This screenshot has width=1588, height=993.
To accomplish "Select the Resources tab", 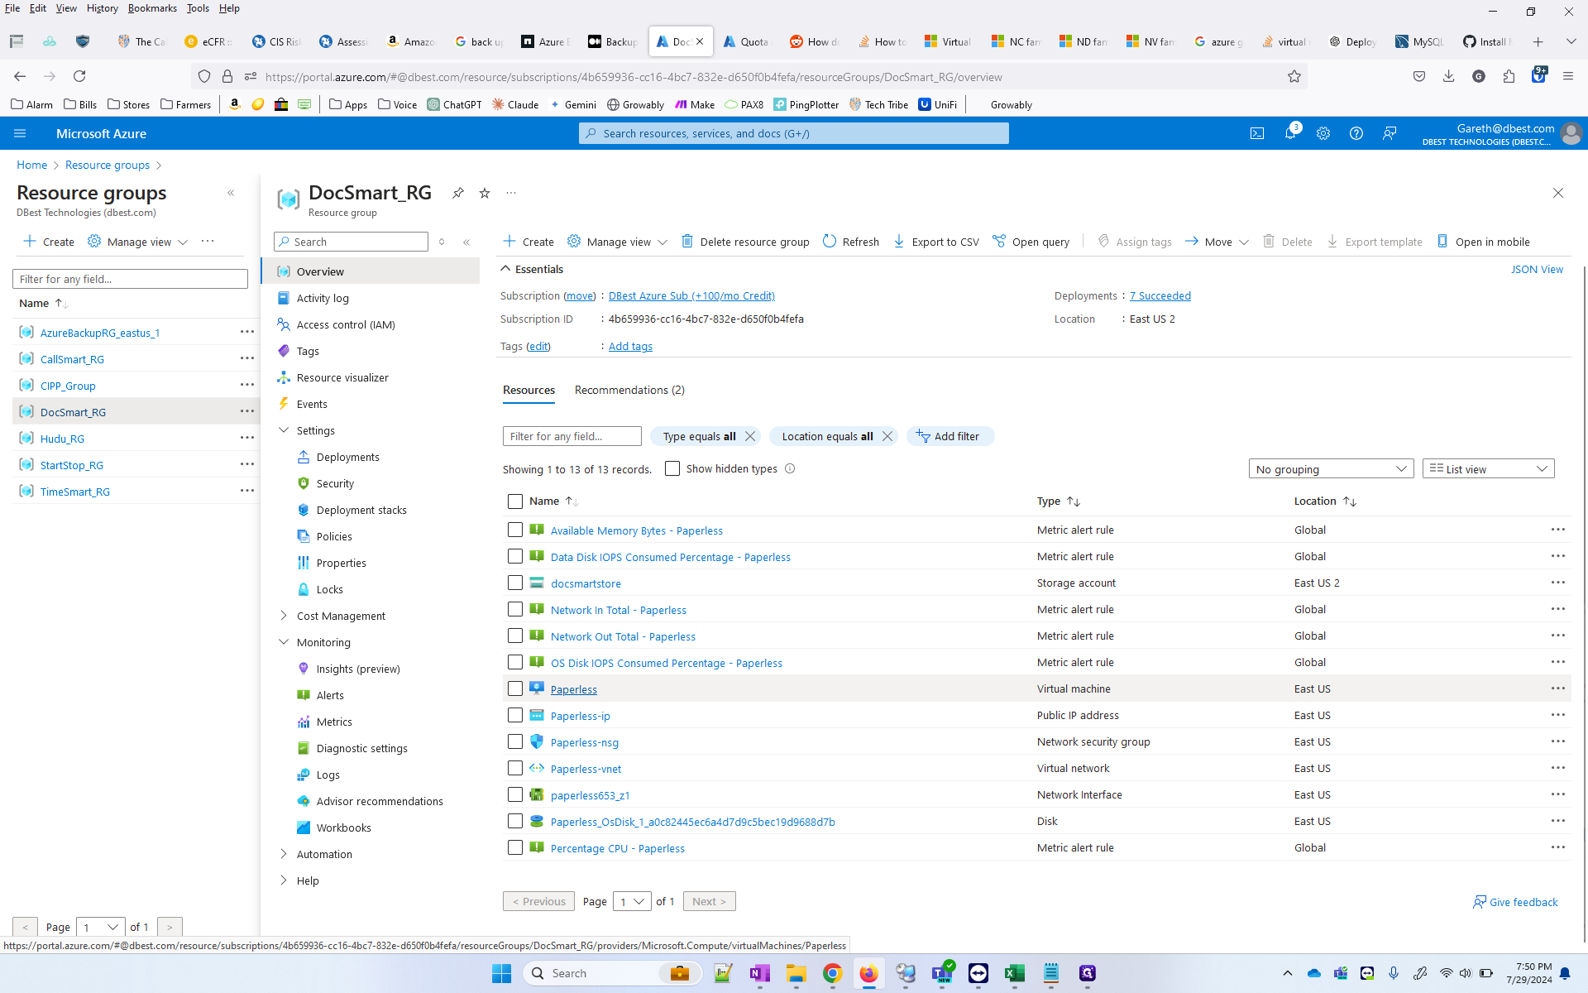I will 529,390.
